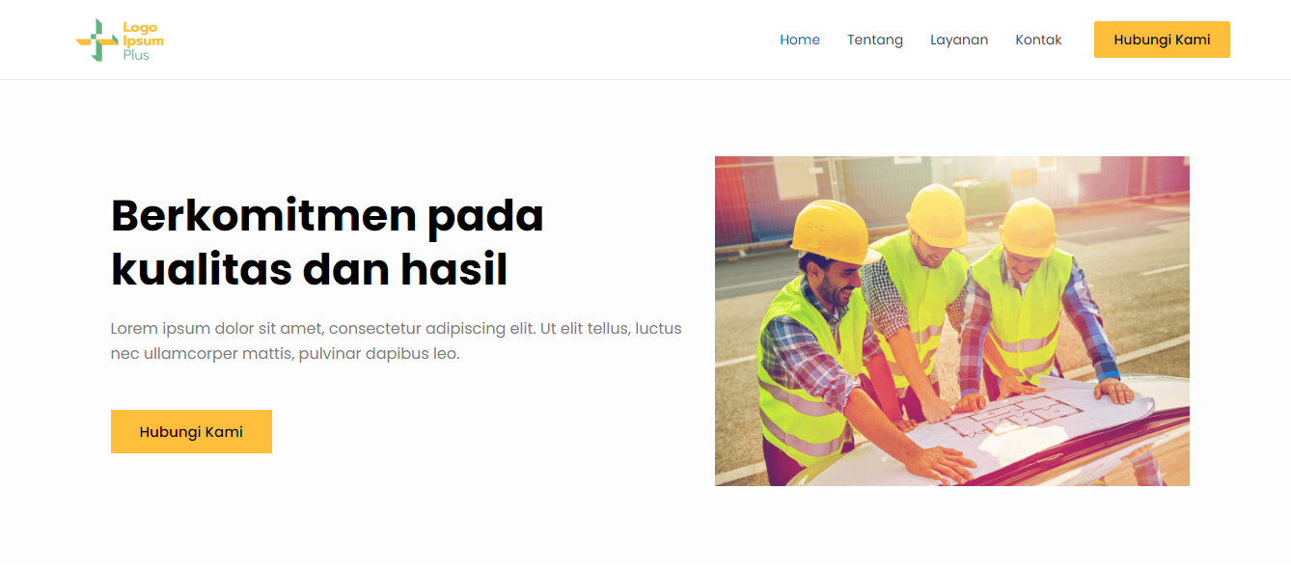Select Kontak in the navigation bar
The image size is (1291, 571).
pyautogui.click(x=1038, y=40)
